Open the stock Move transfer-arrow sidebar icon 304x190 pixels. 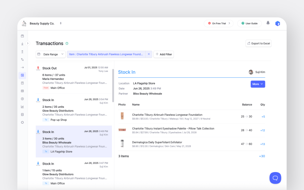click(22, 59)
